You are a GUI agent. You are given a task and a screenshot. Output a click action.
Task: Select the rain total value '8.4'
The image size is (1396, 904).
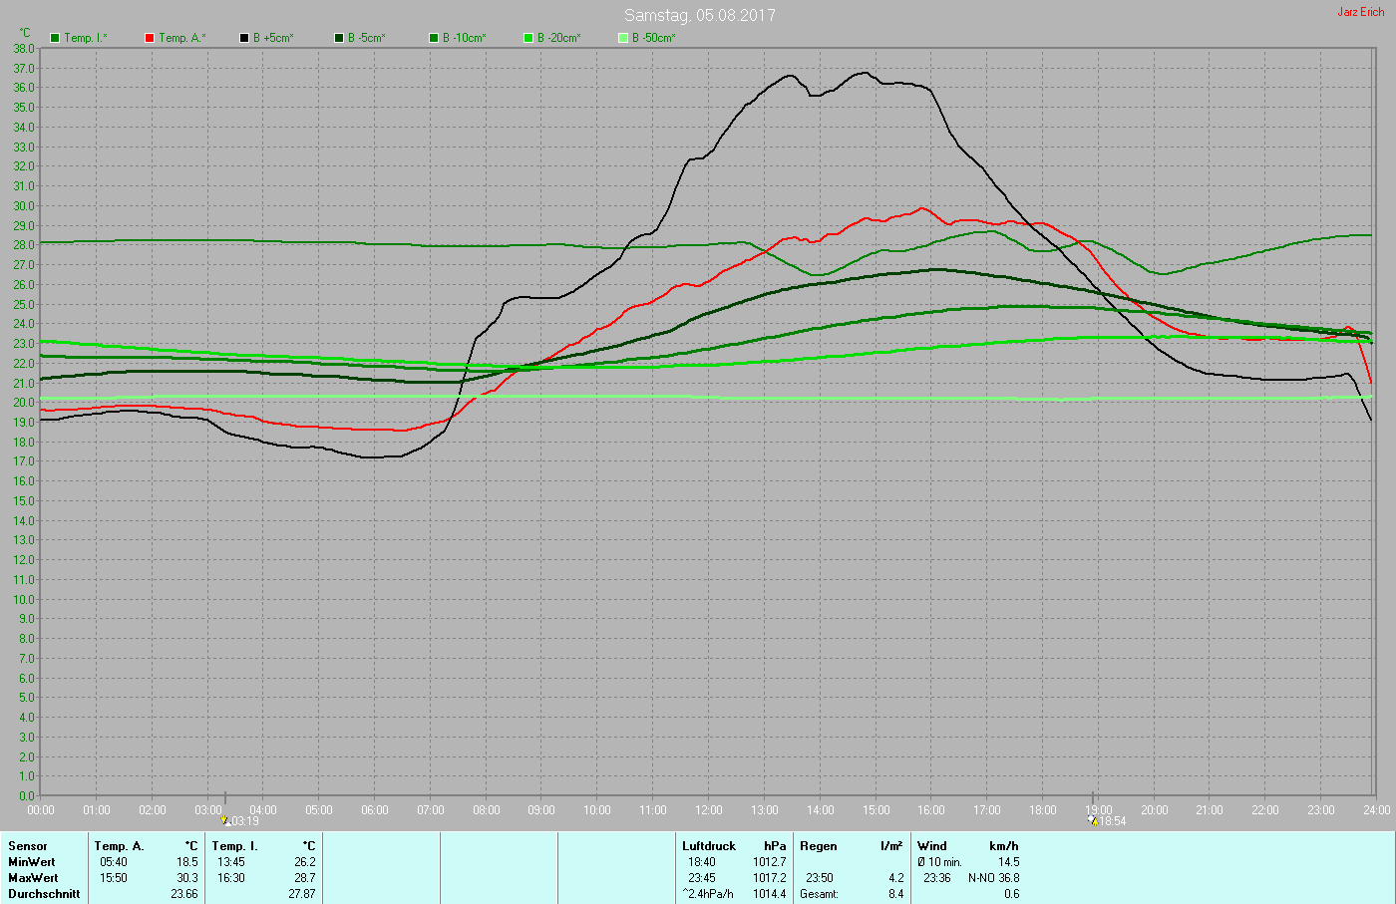coord(896,894)
